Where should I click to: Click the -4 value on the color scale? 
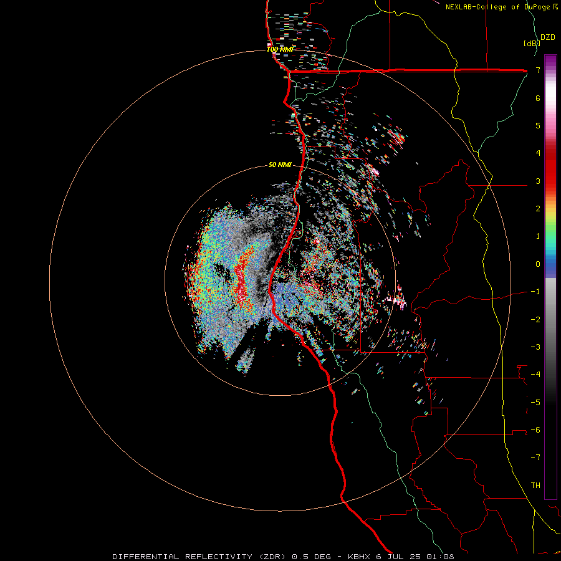click(x=535, y=374)
